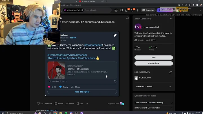Open the post's 638 Comments
203x114 pixels.
pos(45,104)
